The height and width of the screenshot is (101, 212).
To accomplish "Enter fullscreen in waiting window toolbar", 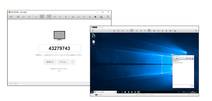I will pos(108,17).
